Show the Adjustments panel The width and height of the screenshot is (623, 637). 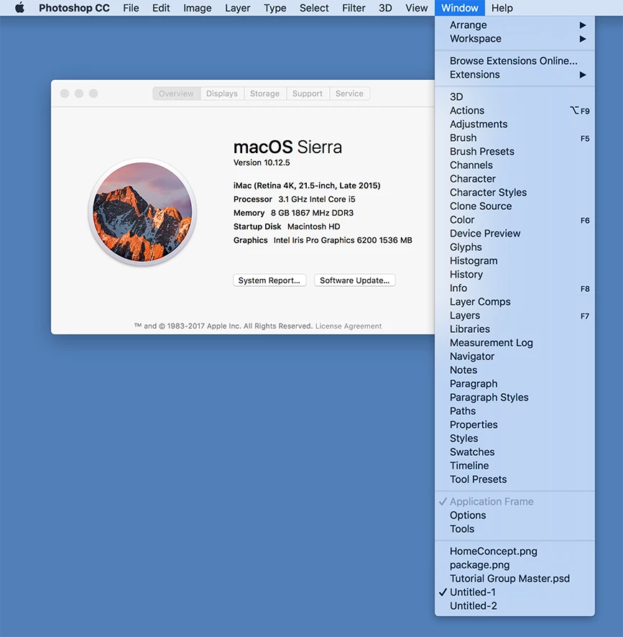click(x=514, y=124)
